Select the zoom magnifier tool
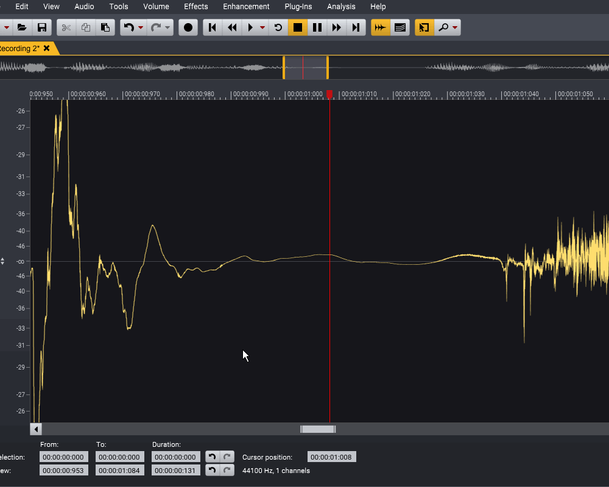 tap(443, 27)
